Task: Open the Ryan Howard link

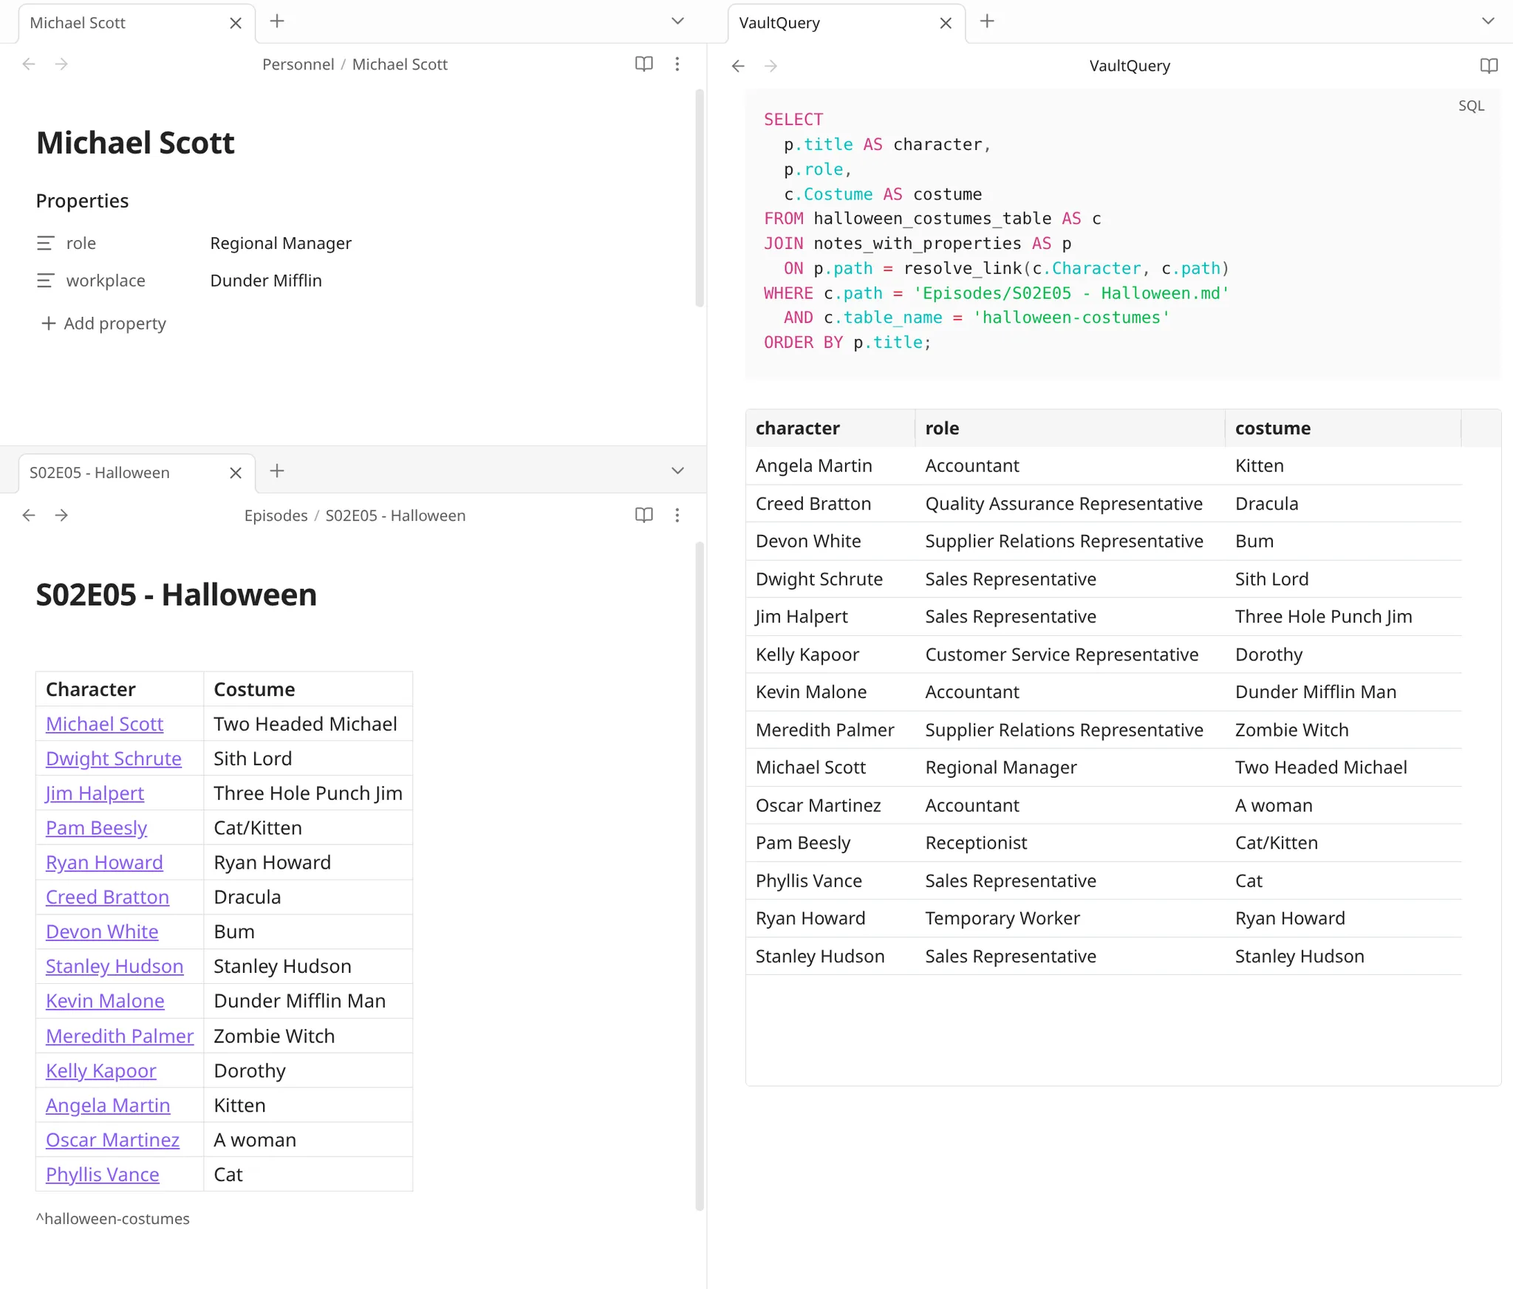Action: coord(104,863)
